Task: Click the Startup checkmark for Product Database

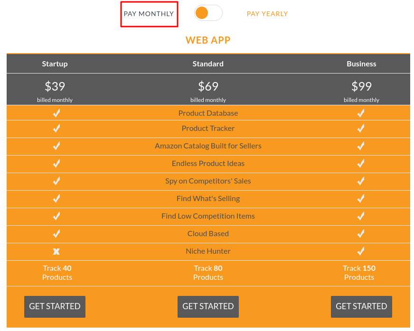Action: tap(56, 113)
